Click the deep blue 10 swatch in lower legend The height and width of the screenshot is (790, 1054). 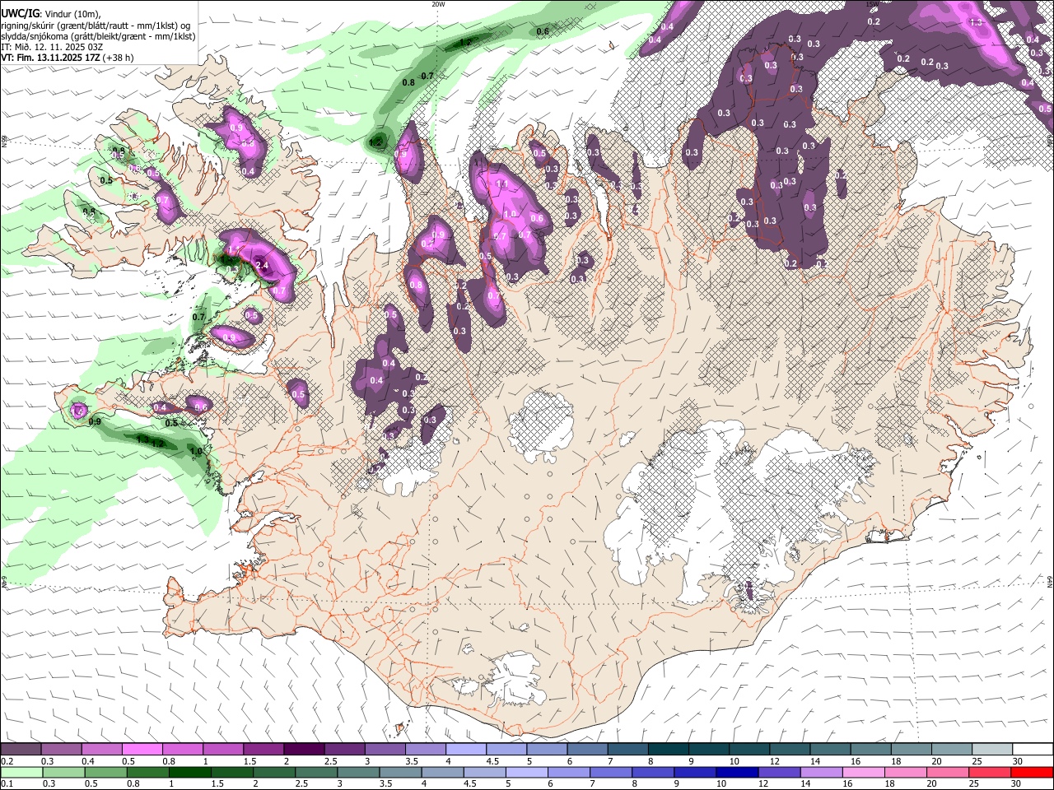pyautogui.click(x=736, y=772)
